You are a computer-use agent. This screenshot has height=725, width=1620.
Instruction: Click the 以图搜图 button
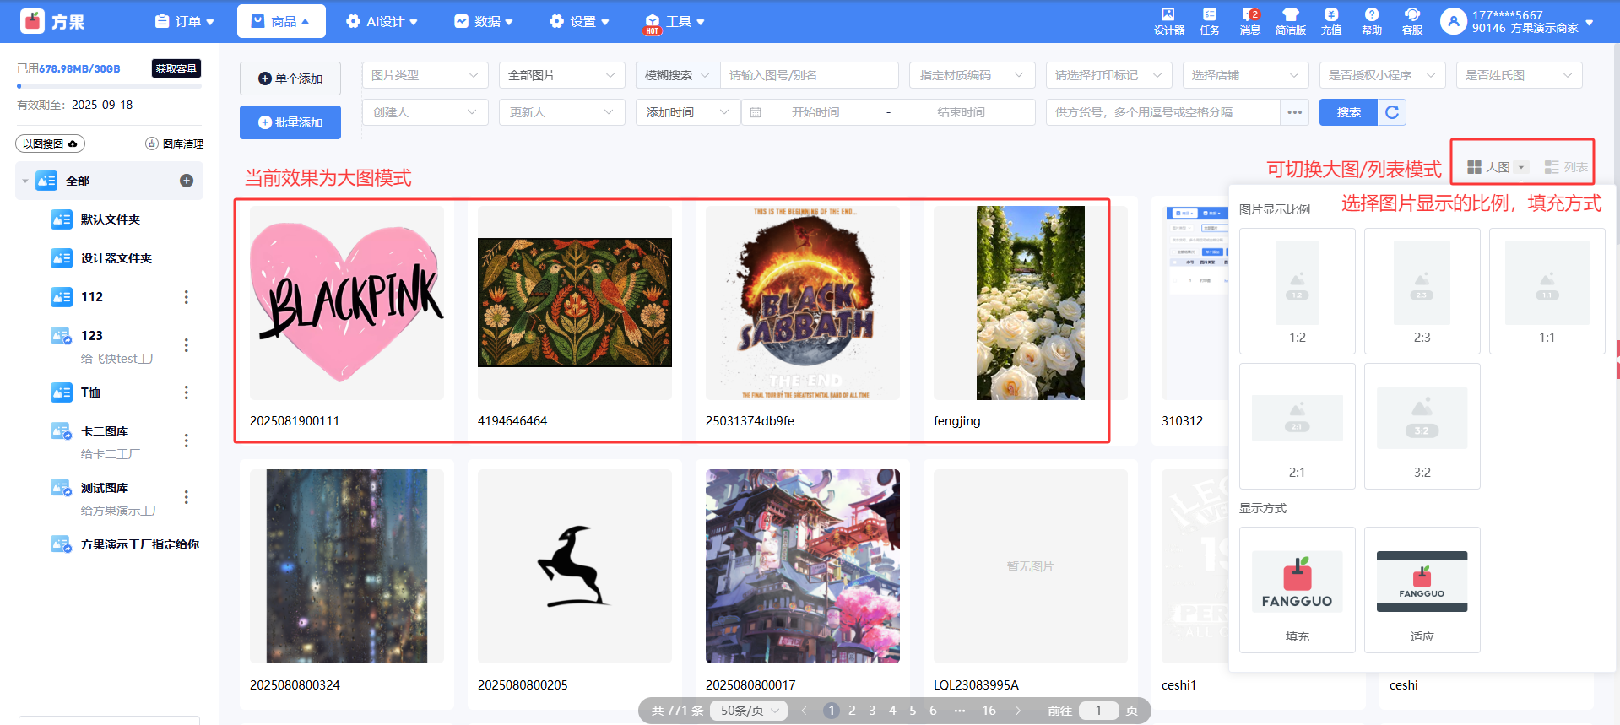[51, 143]
